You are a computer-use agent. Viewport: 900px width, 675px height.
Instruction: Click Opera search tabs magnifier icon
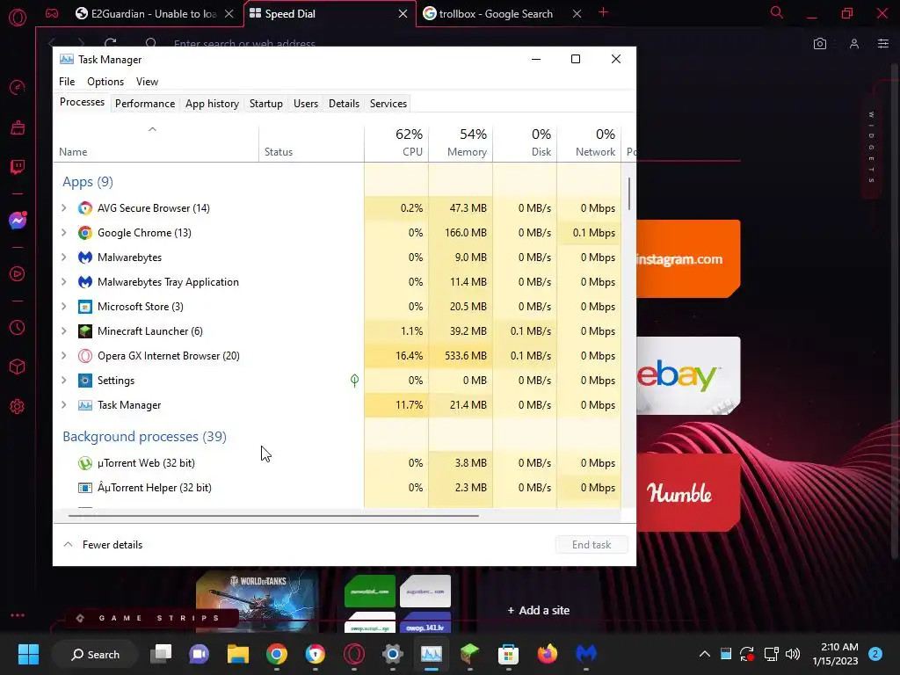[x=777, y=12]
